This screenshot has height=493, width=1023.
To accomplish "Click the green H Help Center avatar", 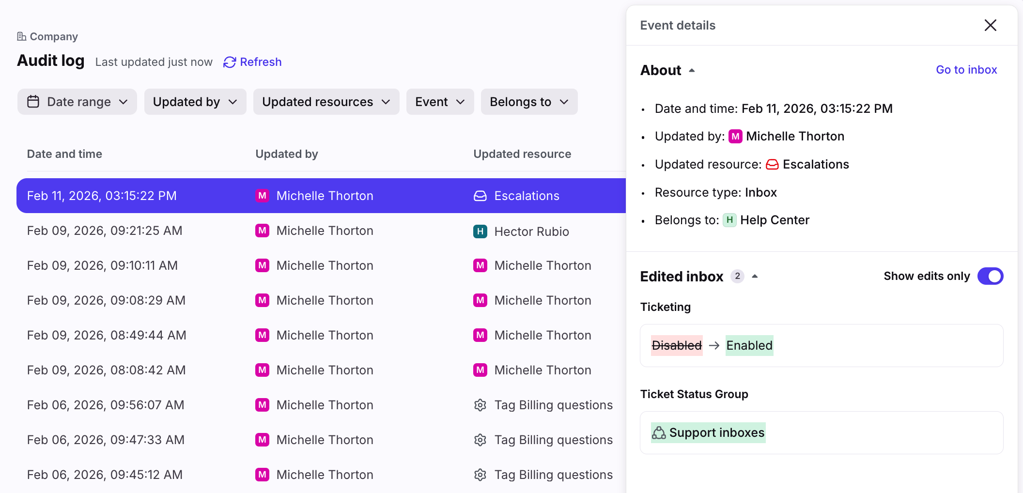I will click(x=729, y=220).
